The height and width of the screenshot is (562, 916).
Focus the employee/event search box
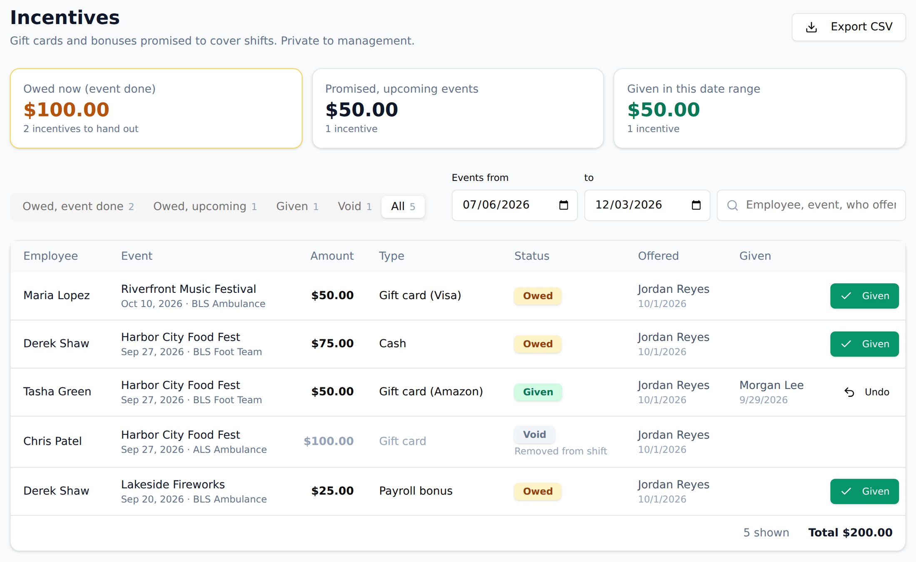pos(811,205)
